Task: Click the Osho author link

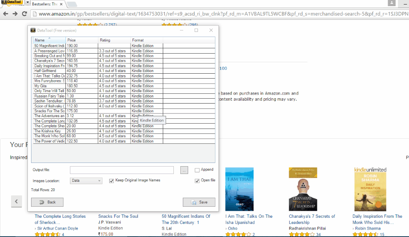Action: (233, 228)
